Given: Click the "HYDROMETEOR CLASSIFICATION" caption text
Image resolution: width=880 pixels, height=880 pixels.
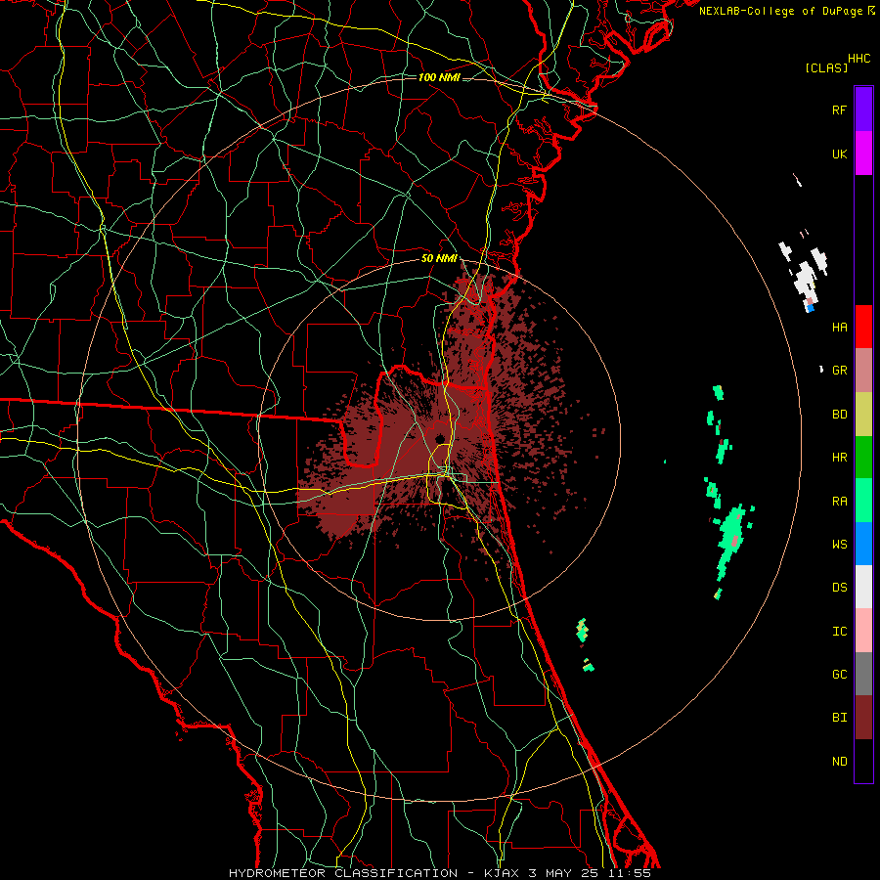Looking at the screenshot, I should [343, 873].
